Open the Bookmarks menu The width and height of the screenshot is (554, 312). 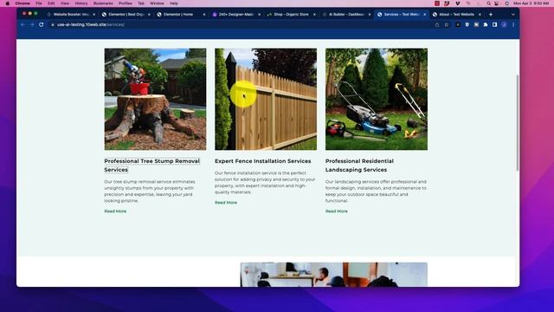click(103, 3)
